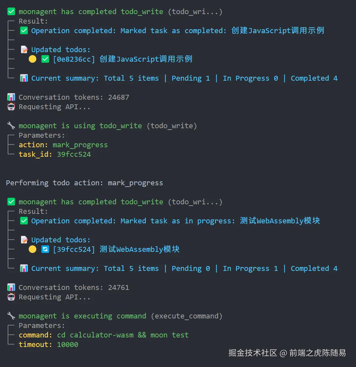Click the robot icon beside the second 'Requesting API...'
356x367 pixels.
(11, 297)
